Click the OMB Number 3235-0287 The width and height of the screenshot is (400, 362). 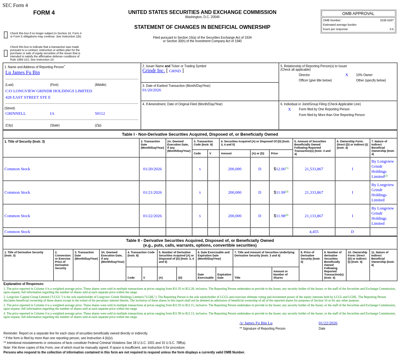[387, 20]
